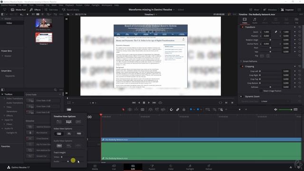Select the Blade Edit Mode tool
This screenshot has height=171, width=304.
tap(142, 110)
